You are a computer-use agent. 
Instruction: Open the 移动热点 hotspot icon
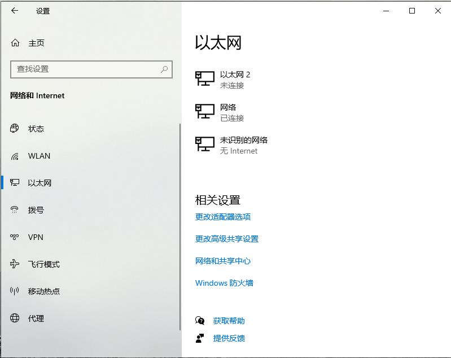pos(14,291)
